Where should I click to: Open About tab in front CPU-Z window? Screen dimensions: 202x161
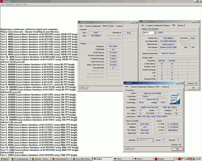(x=165, y=87)
